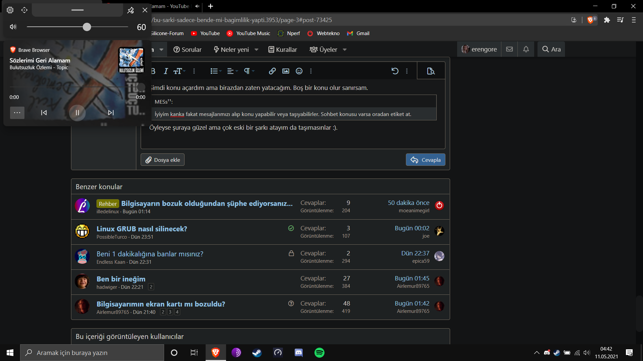Open volume overlay settings gear
643x361 pixels.
coord(10,10)
